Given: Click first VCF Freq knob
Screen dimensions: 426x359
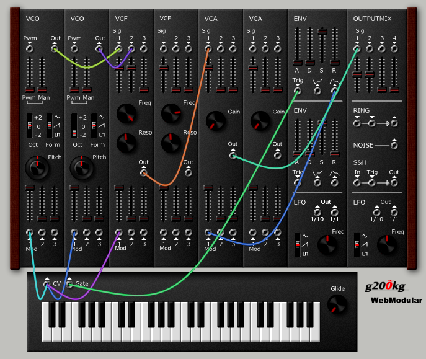Looking at the screenshot, I should click(126, 113).
